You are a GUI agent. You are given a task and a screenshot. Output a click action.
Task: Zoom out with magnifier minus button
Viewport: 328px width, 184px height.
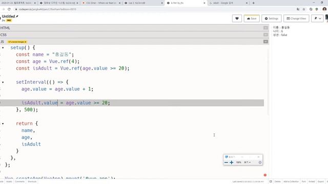[226, 163]
